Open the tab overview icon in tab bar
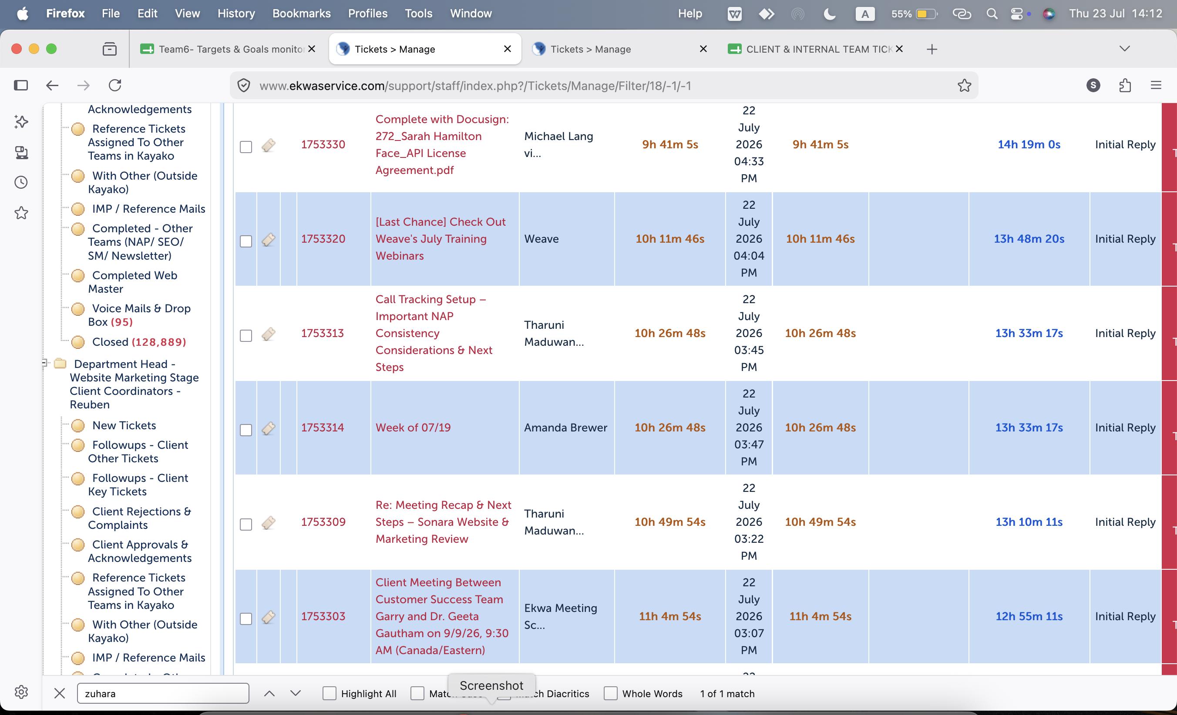 point(110,49)
